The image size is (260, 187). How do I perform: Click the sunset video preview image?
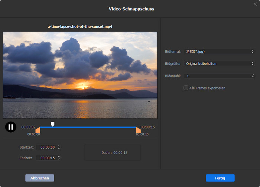pos(80,75)
